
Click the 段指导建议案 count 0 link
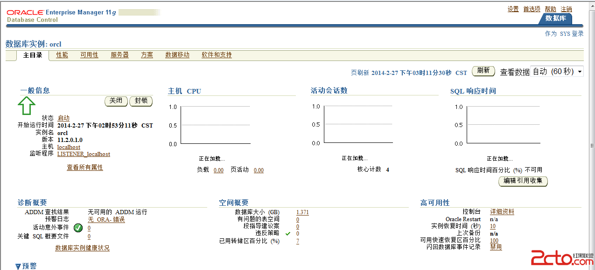tap(298, 226)
